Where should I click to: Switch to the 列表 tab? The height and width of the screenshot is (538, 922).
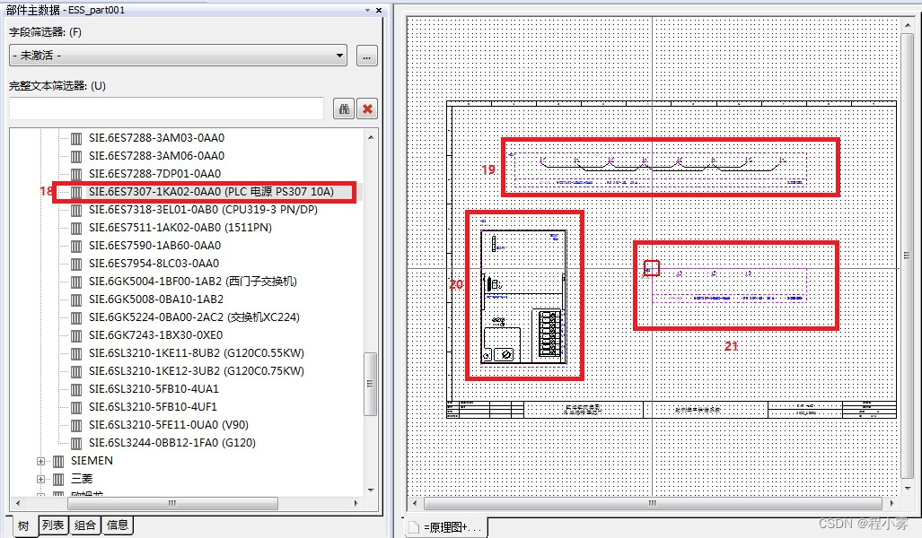53,525
